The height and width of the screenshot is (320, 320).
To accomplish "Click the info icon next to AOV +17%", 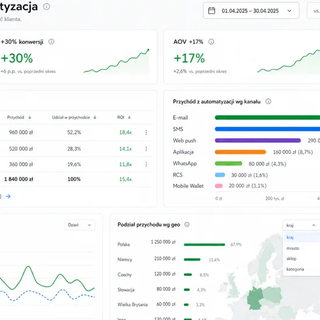I will tap(211, 42).
